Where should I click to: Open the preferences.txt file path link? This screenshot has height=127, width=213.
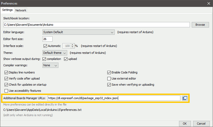coord(42,110)
